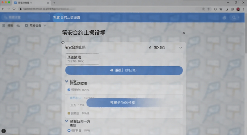
Task: Click the X icon beside SJX6IN
Action: click(150, 48)
